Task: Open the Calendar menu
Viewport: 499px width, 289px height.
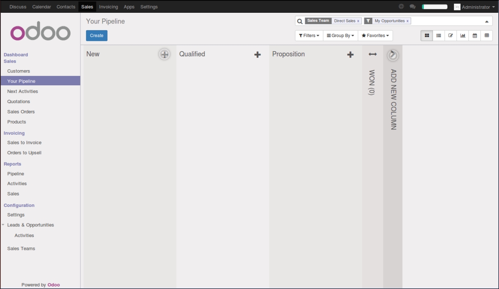Action: tap(42, 7)
